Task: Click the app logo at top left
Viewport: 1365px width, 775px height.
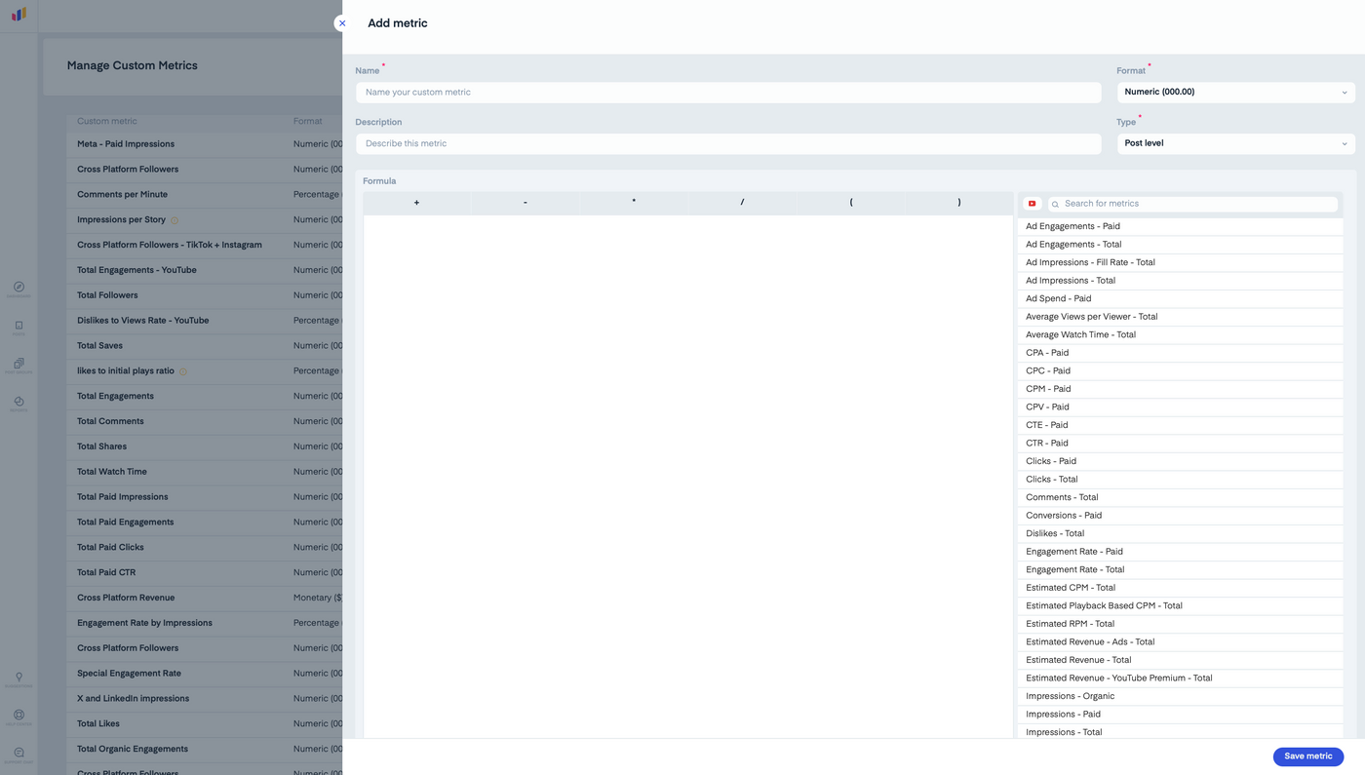Action: pyautogui.click(x=19, y=15)
